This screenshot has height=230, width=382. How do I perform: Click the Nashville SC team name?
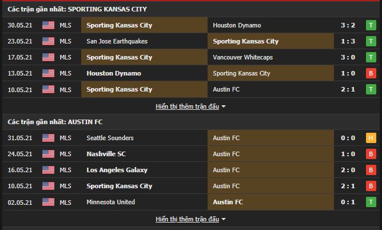pyautogui.click(x=106, y=154)
